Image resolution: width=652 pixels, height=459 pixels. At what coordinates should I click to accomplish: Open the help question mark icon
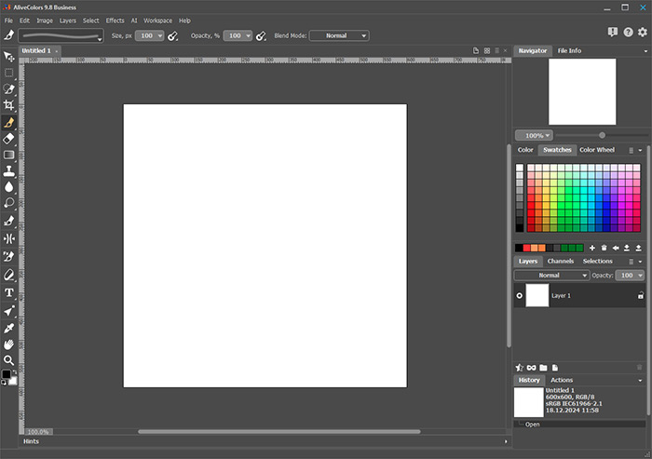pos(628,32)
